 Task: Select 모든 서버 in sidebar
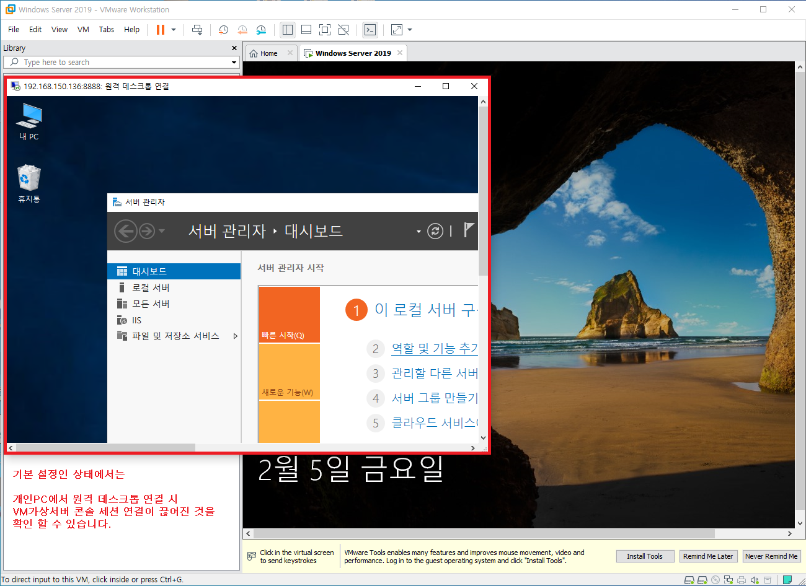pyautogui.click(x=174, y=304)
